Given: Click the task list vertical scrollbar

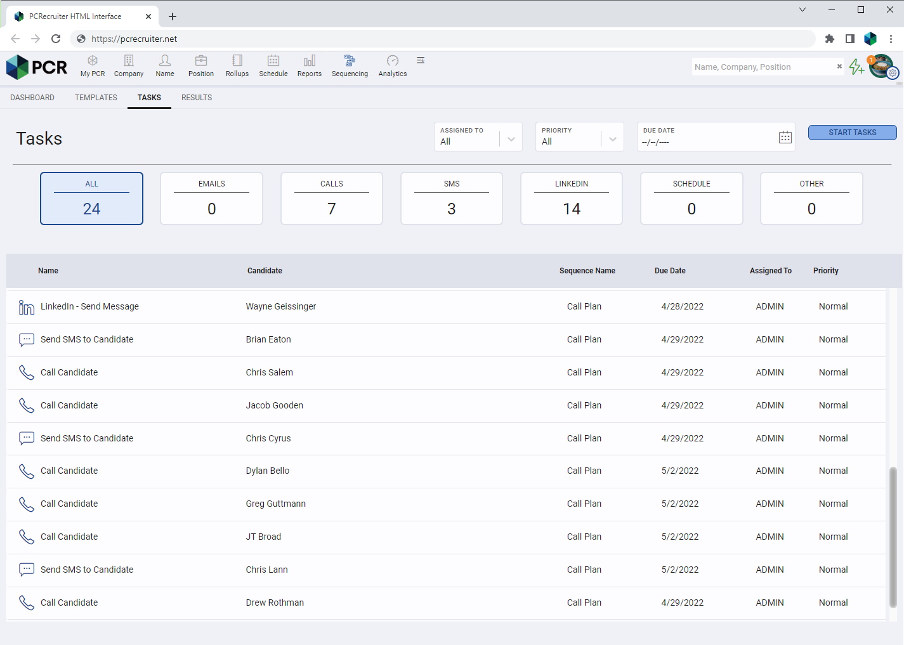Looking at the screenshot, I should click(x=893, y=537).
